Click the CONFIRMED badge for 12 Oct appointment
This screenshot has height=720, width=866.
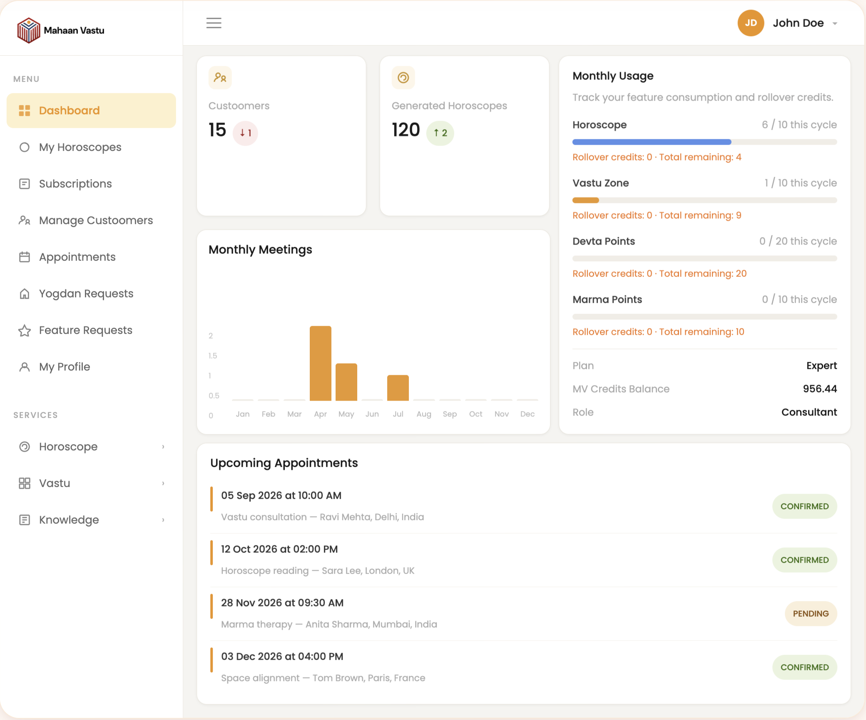point(804,560)
